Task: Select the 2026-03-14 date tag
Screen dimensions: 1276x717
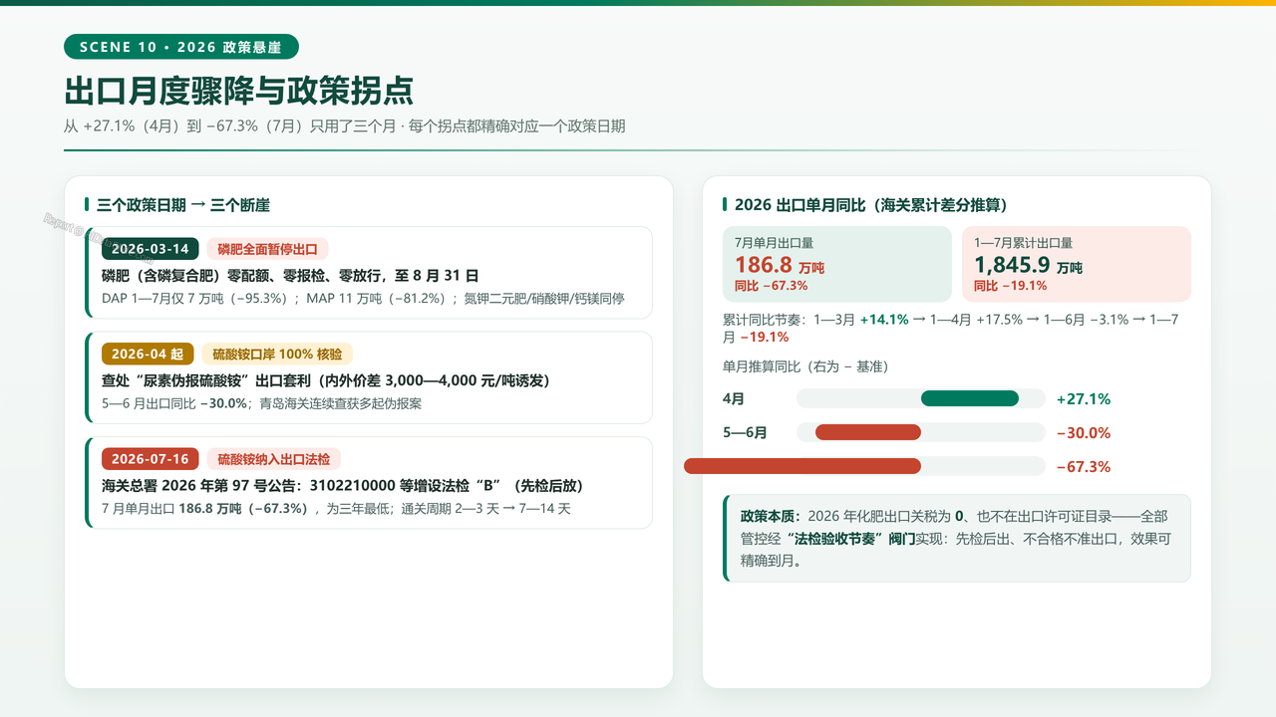Action: coord(151,249)
